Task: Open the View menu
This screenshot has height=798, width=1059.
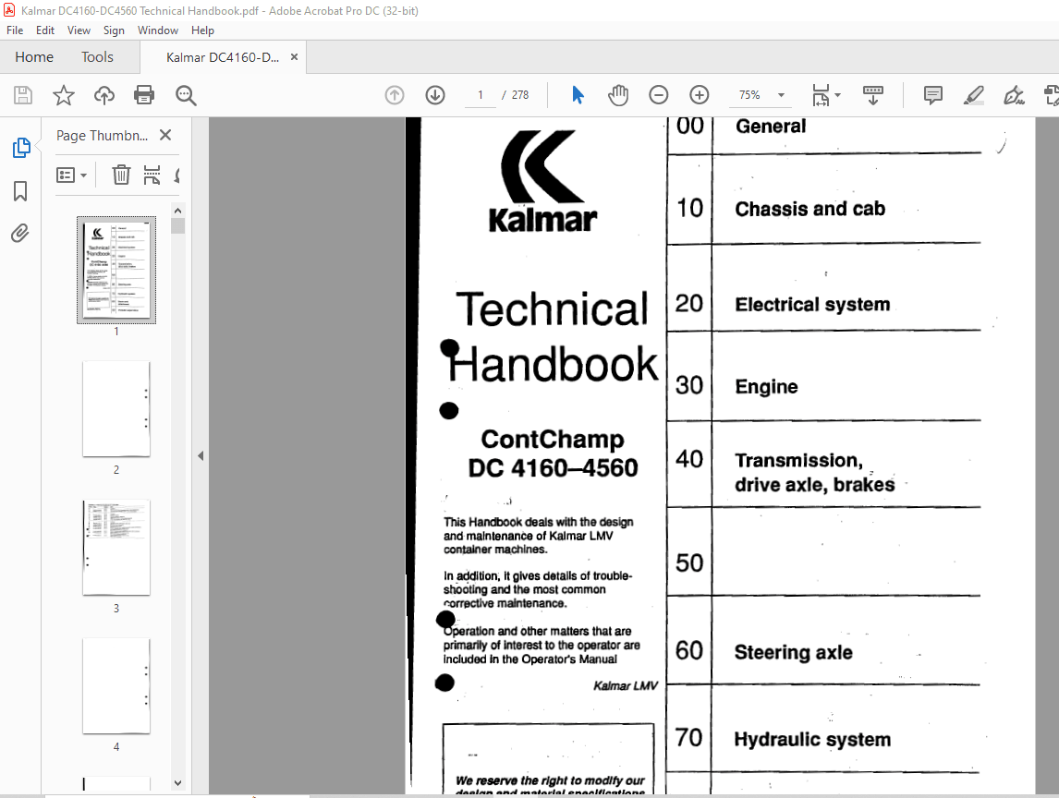Action: pos(79,30)
